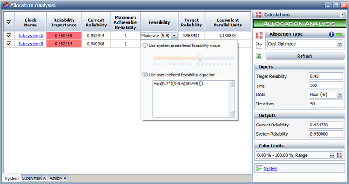Select Use system predefined feasibility value
Image resolution: width=349 pixels, height=184 pixels.
pyautogui.click(x=145, y=46)
